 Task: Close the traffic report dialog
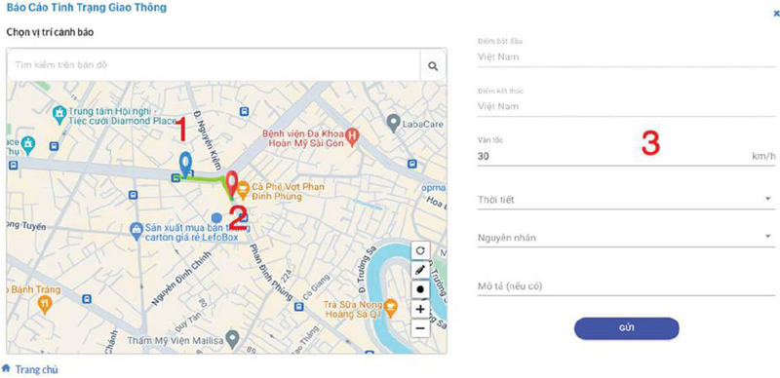(x=776, y=15)
